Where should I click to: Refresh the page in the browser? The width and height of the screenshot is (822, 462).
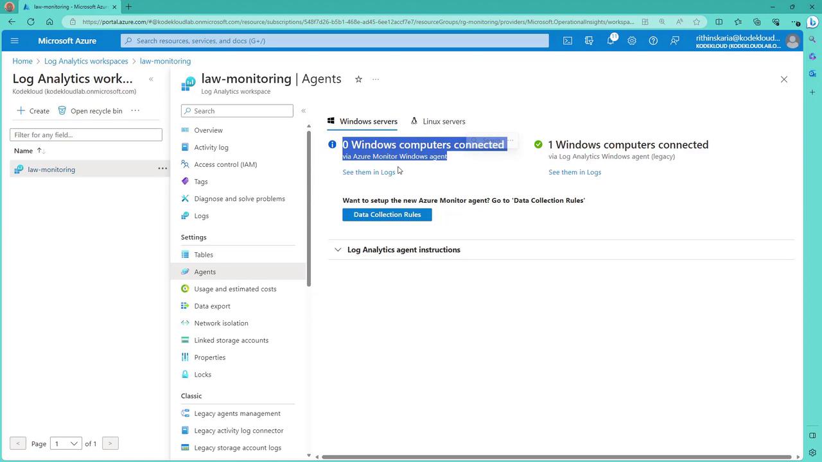click(x=31, y=22)
